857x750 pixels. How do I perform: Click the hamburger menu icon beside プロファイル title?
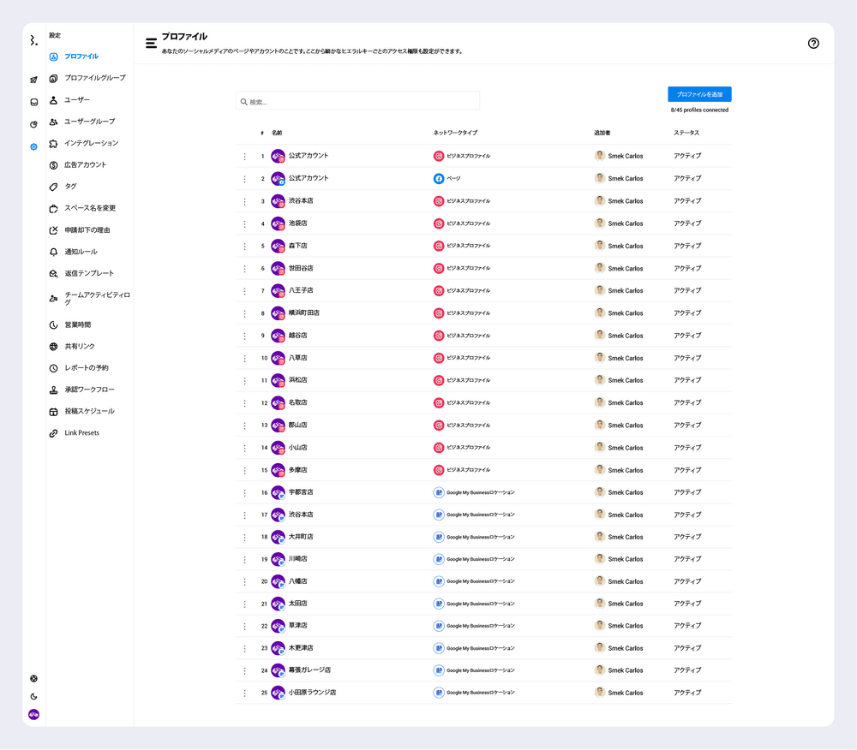coord(151,43)
